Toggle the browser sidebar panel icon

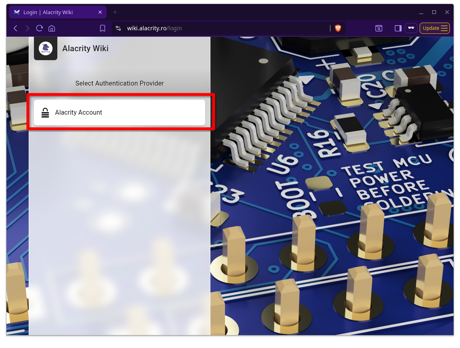(x=398, y=28)
